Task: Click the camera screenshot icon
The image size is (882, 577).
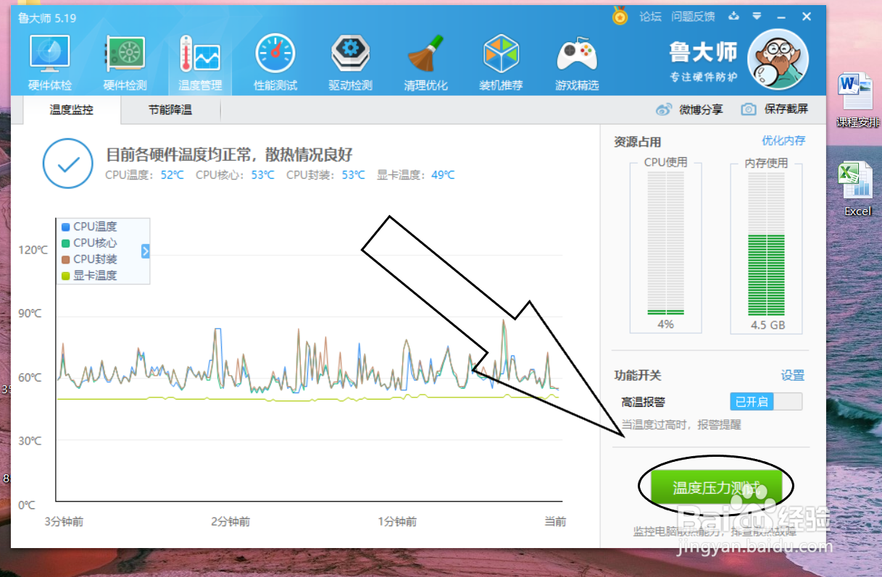Action: (x=749, y=109)
